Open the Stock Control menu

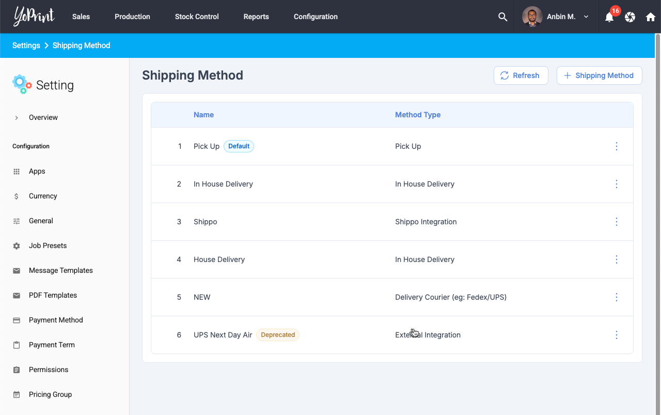pos(197,17)
